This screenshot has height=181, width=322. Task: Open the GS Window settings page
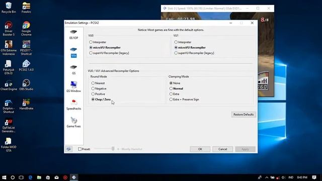pos(73,87)
